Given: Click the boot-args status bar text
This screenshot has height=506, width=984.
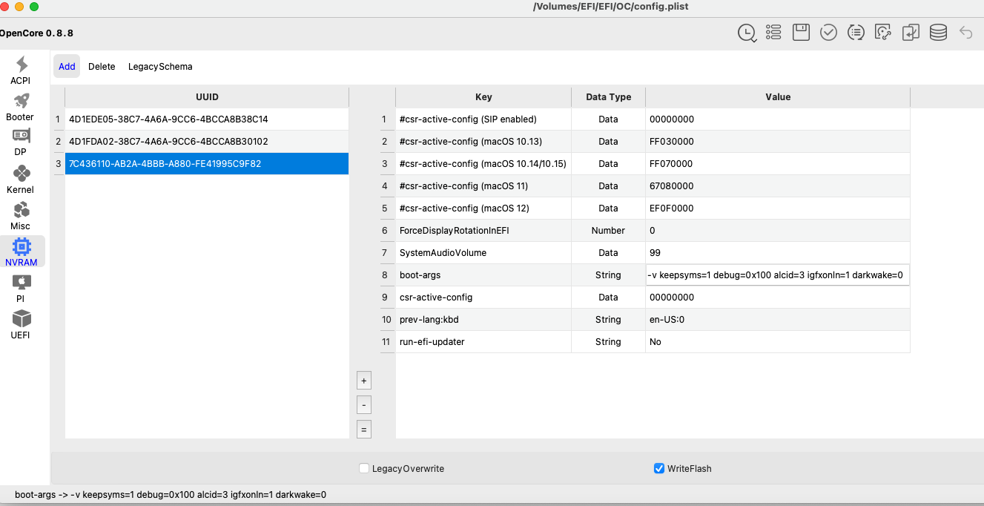Looking at the screenshot, I should pos(171,494).
